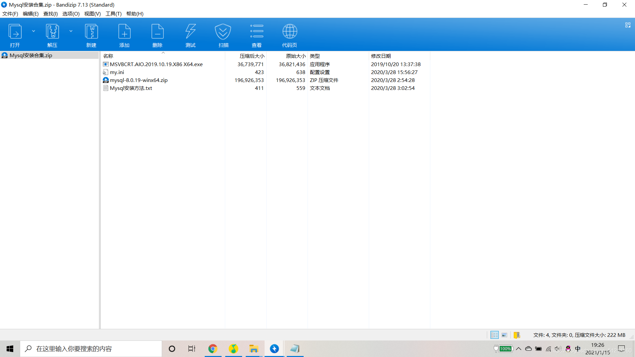Image resolution: width=635 pixels, height=357 pixels.
Task: Open the 工具(T) menu
Action: [113, 14]
